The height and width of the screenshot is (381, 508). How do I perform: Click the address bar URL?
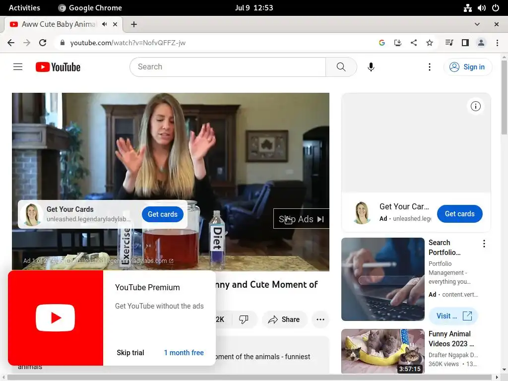coord(127,43)
